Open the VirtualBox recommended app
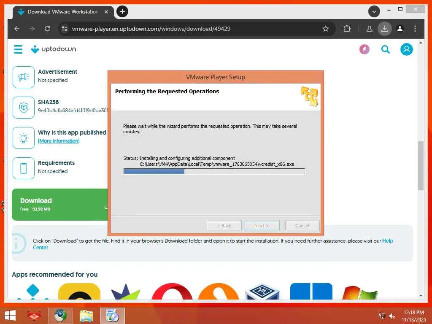Viewport: 432px width, 324px height. (x=262, y=292)
